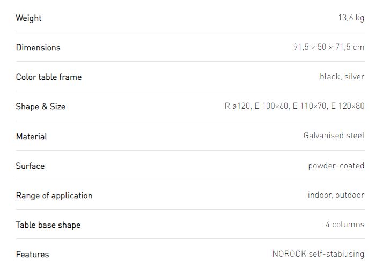Select the Features label
Screen dimensions: 383x269
pos(33,255)
